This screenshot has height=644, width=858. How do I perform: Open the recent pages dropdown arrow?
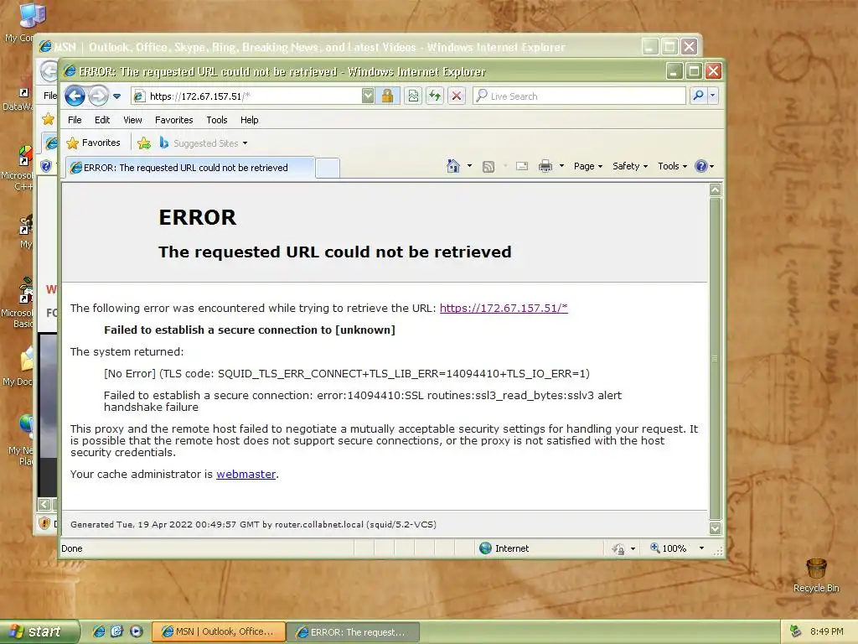coord(116,96)
